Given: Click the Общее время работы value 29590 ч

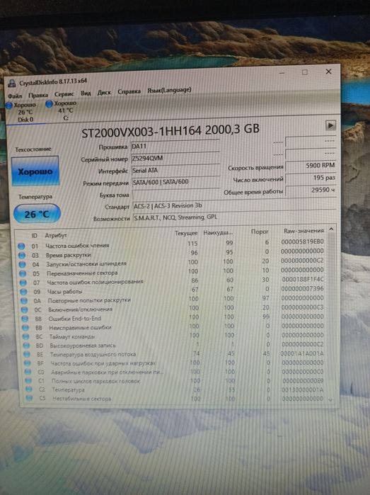Looking at the screenshot, I should tap(311, 190).
